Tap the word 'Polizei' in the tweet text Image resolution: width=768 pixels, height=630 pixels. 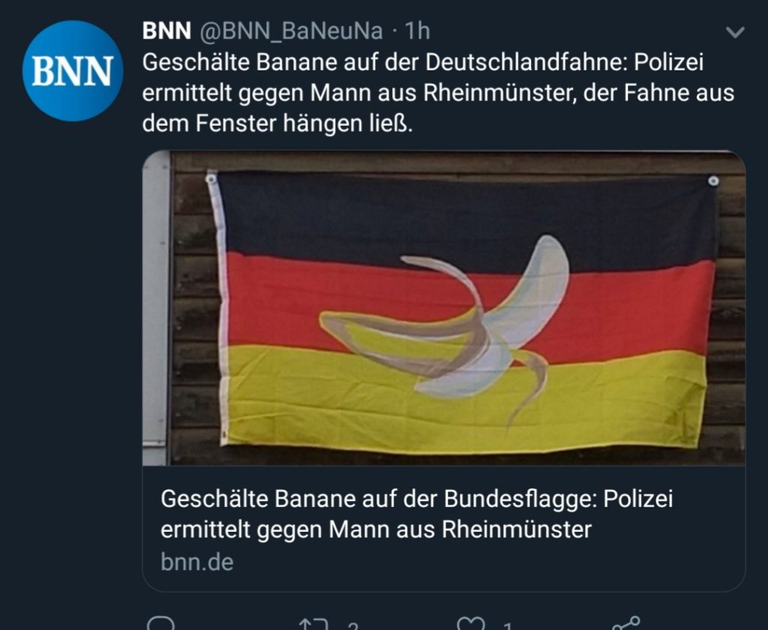(668, 62)
